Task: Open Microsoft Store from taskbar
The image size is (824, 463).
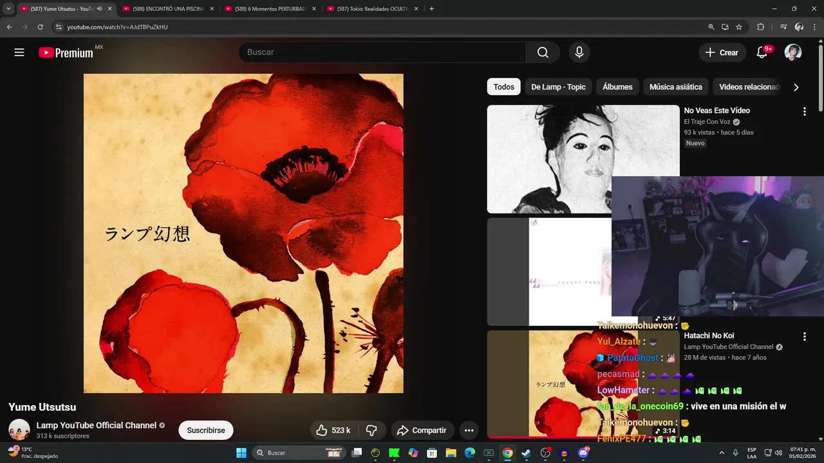Action: click(x=433, y=453)
